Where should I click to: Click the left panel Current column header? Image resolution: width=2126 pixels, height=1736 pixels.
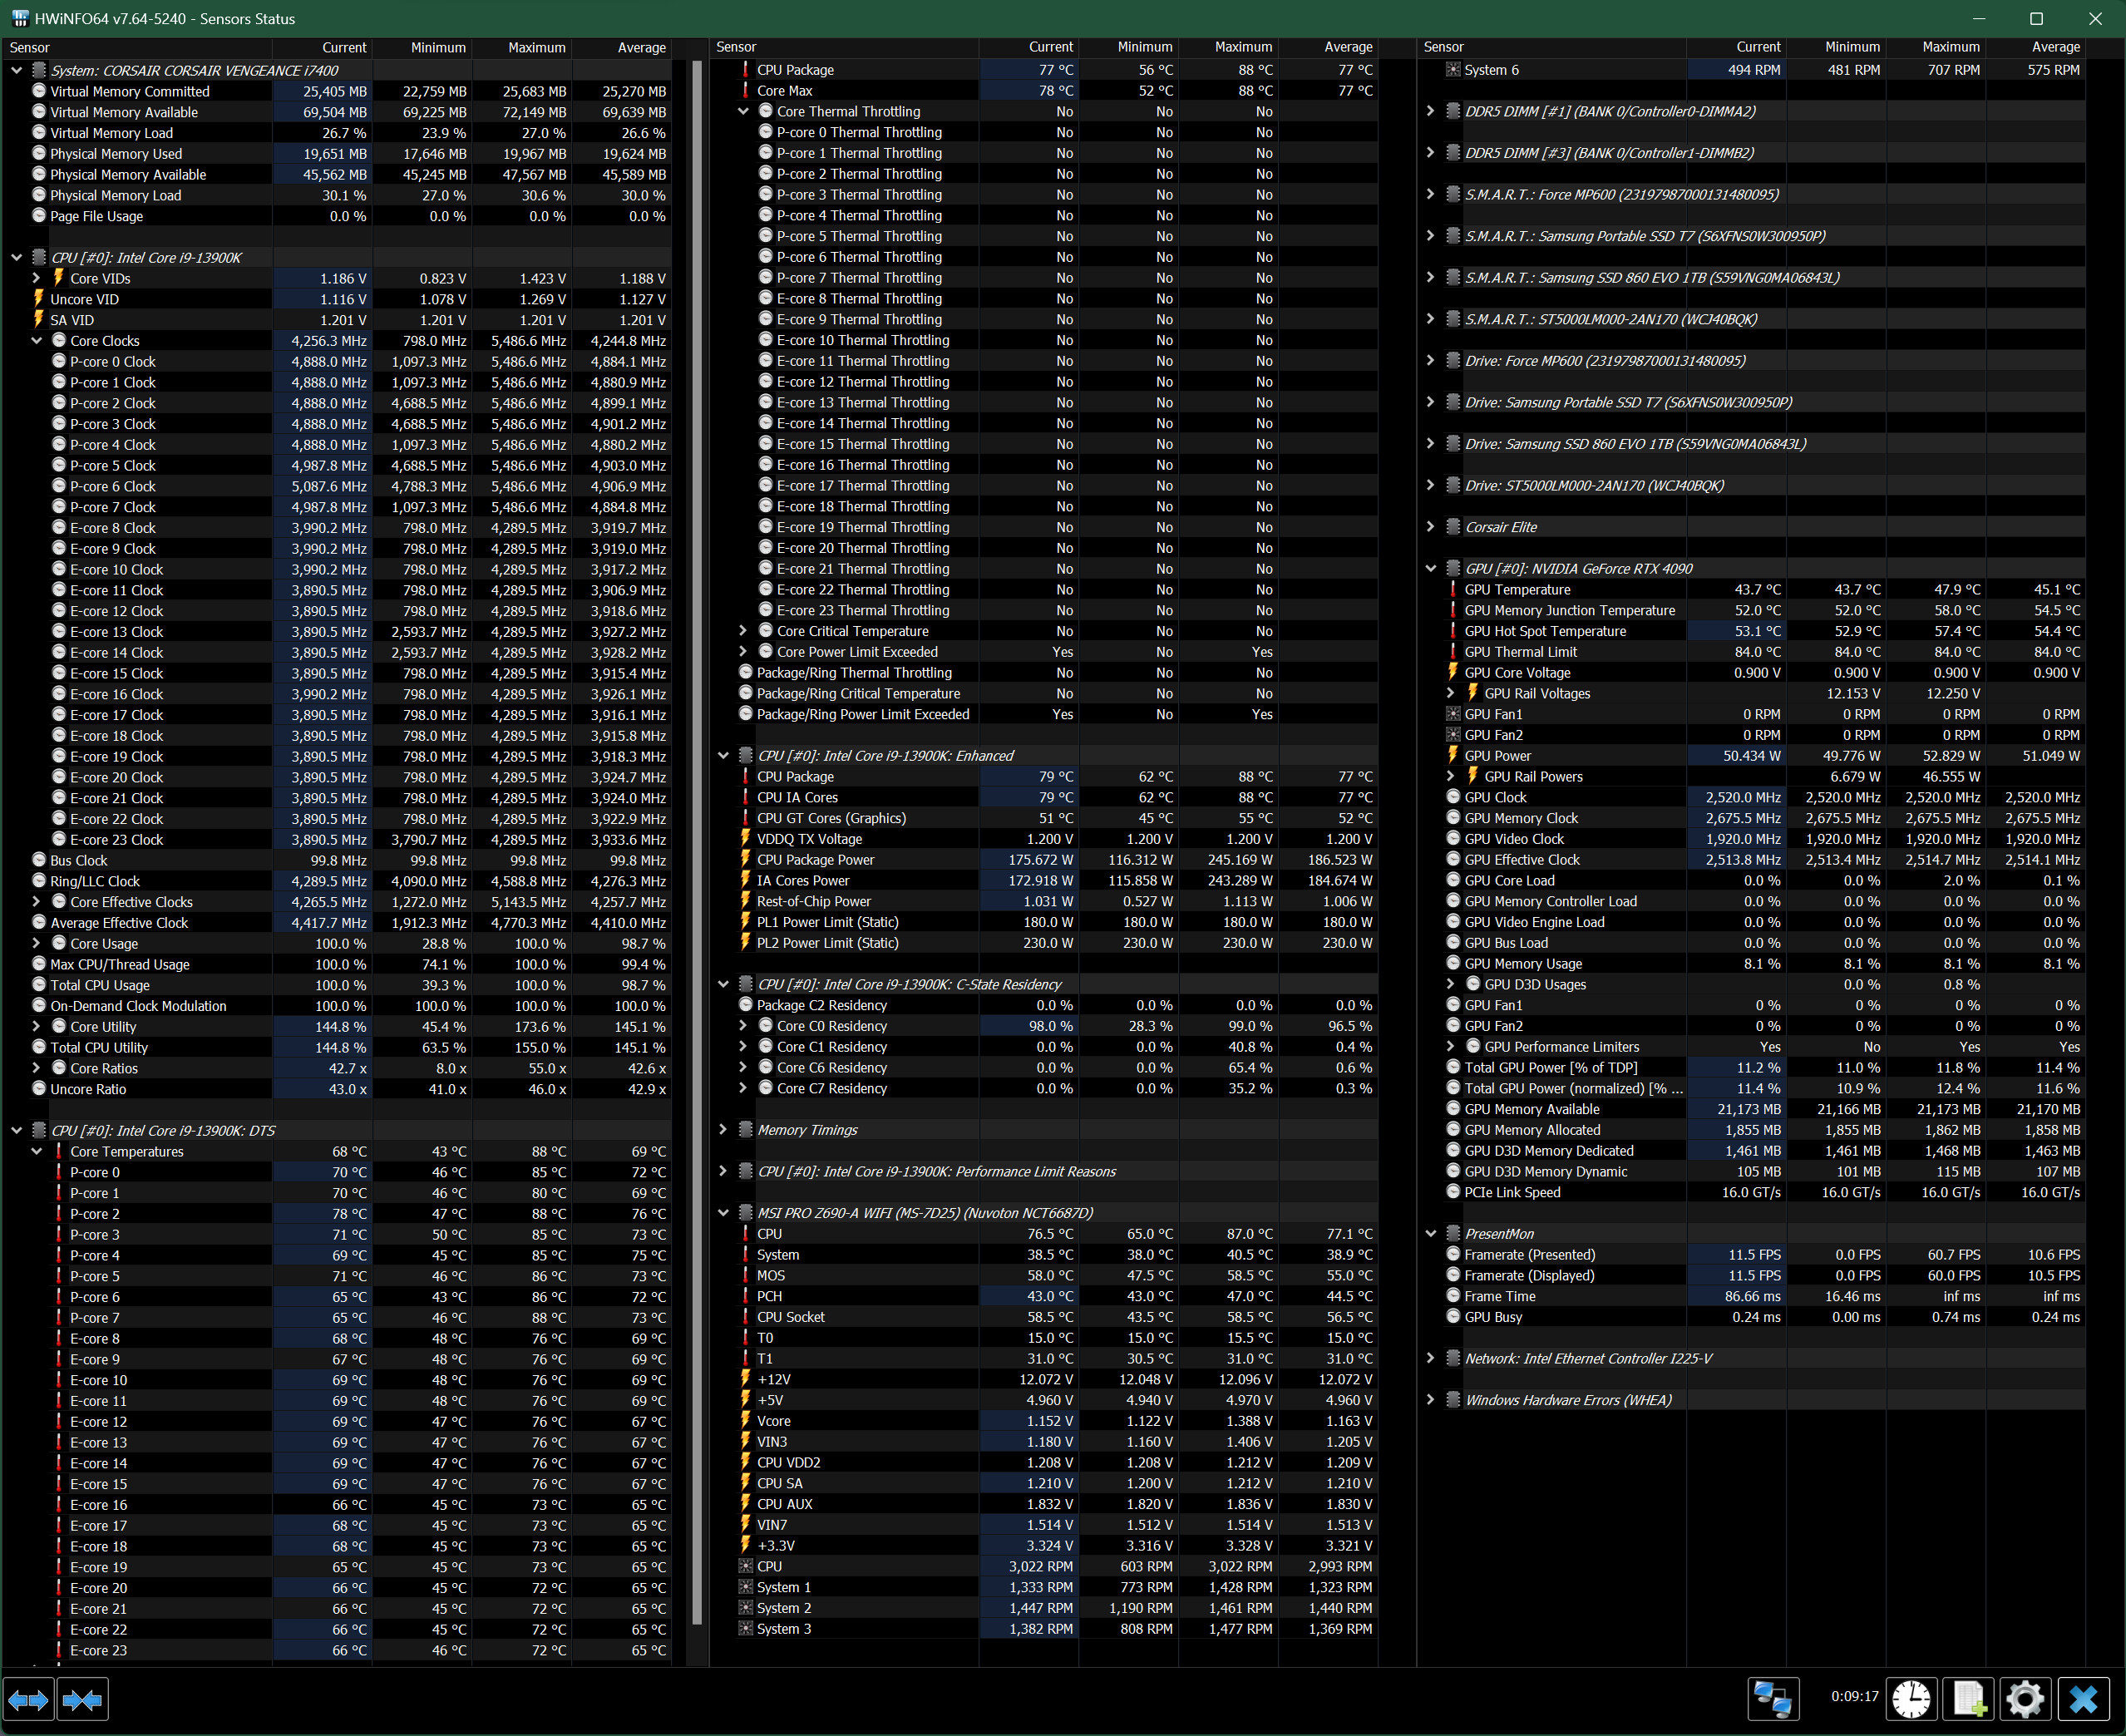322,47
